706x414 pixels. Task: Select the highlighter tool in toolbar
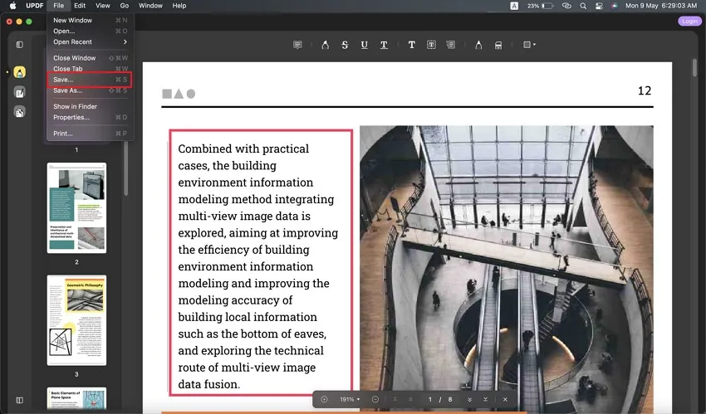(x=325, y=45)
